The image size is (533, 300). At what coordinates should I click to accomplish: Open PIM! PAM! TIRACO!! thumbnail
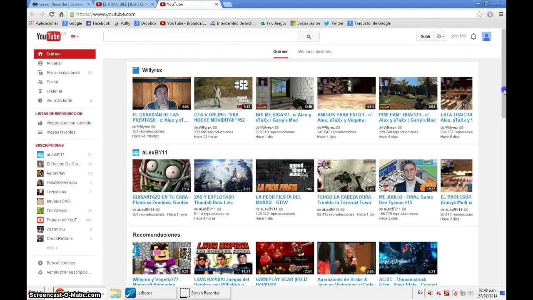point(408,93)
